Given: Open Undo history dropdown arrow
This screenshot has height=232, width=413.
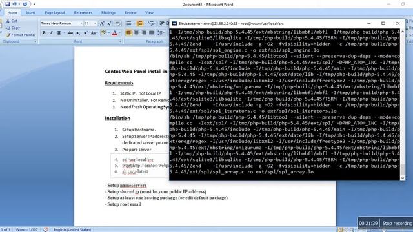Looking at the screenshot, I should point(19,5).
